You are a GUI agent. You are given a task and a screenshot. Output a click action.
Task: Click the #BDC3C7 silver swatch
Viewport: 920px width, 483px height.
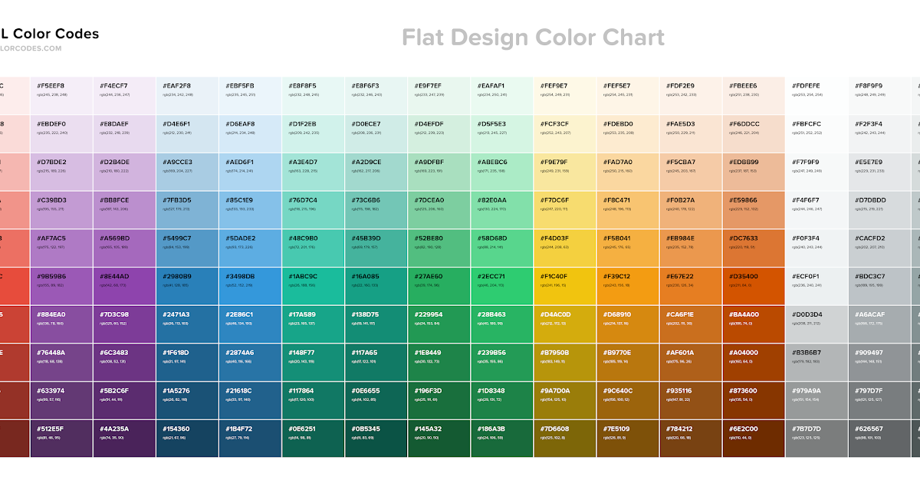pyautogui.click(x=880, y=286)
